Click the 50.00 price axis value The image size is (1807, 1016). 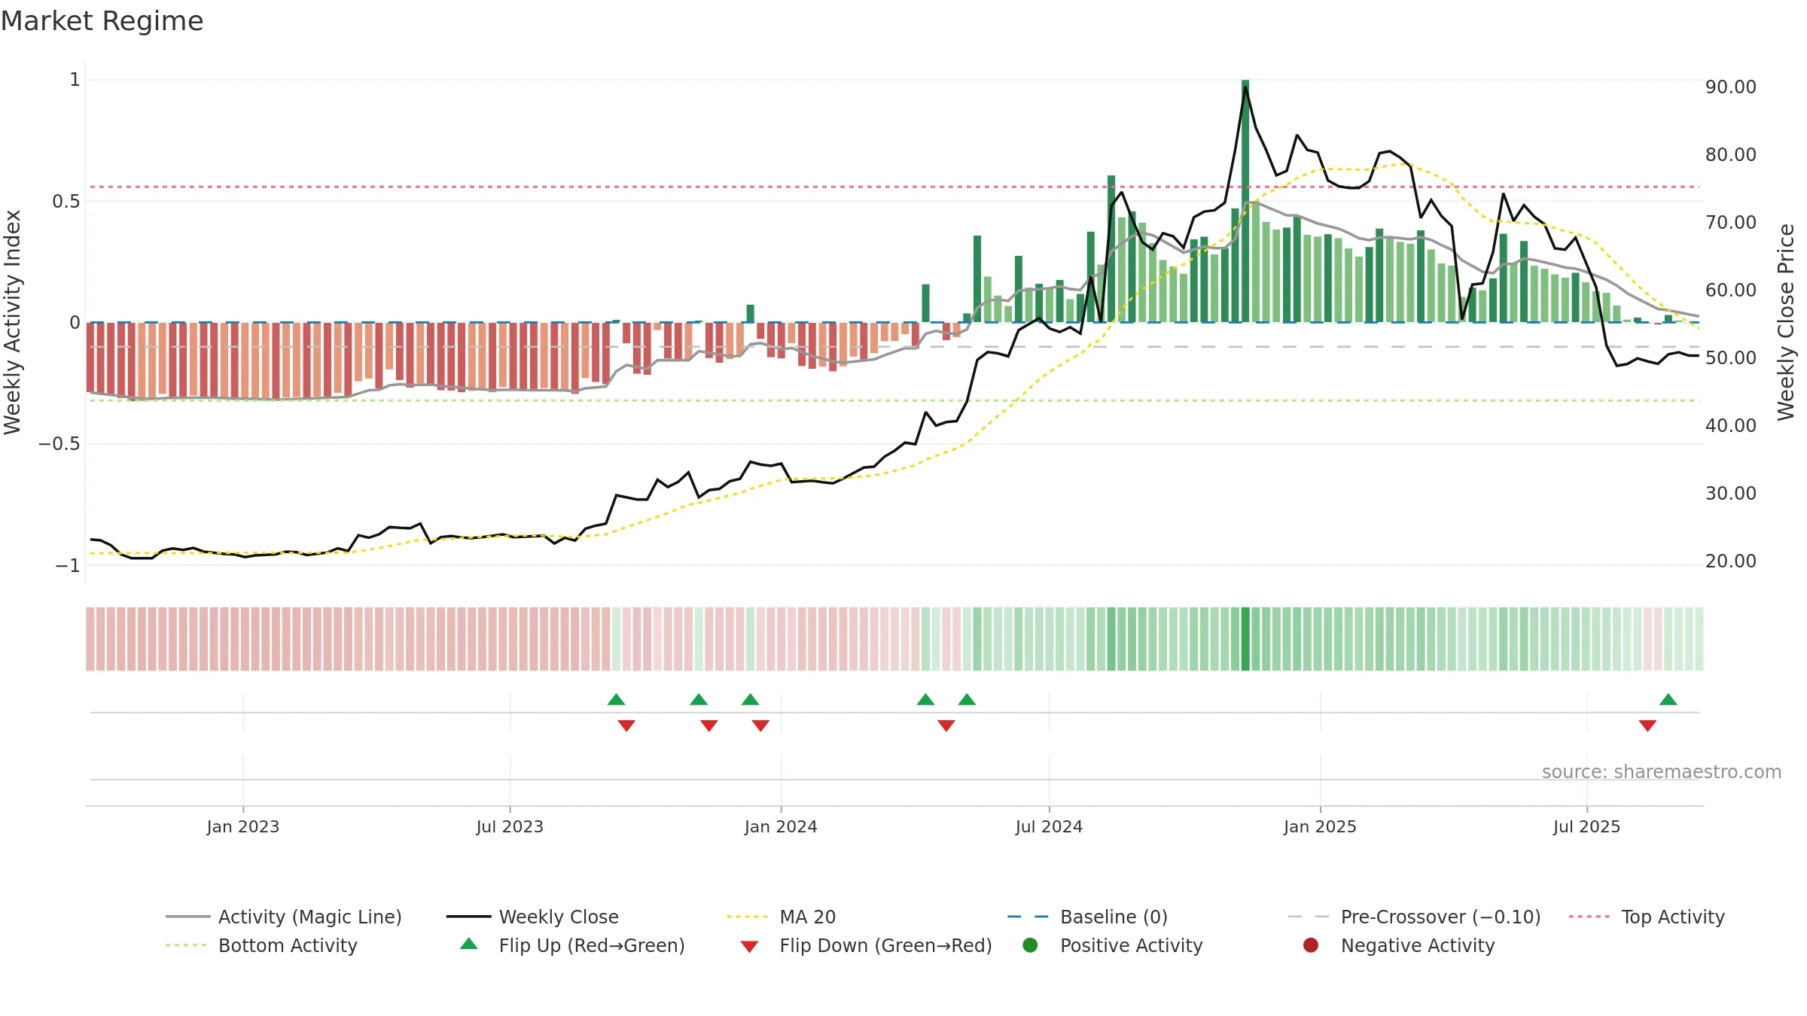pyautogui.click(x=1731, y=358)
